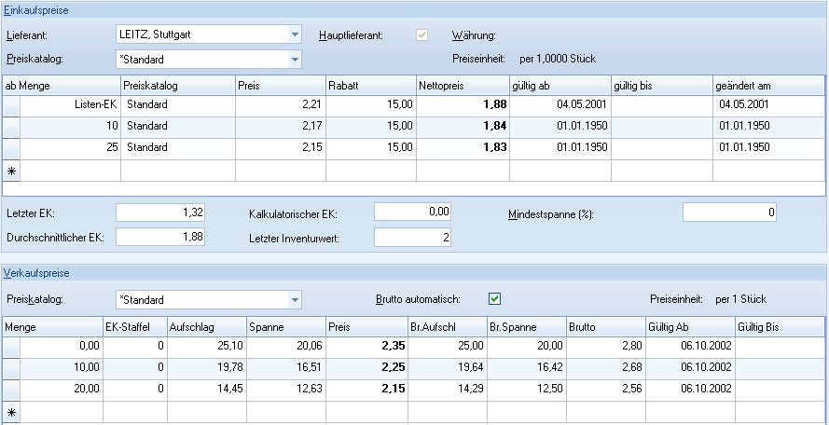Click the Letzter EK input field
The width and height of the screenshot is (829, 425).
click(160, 212)
